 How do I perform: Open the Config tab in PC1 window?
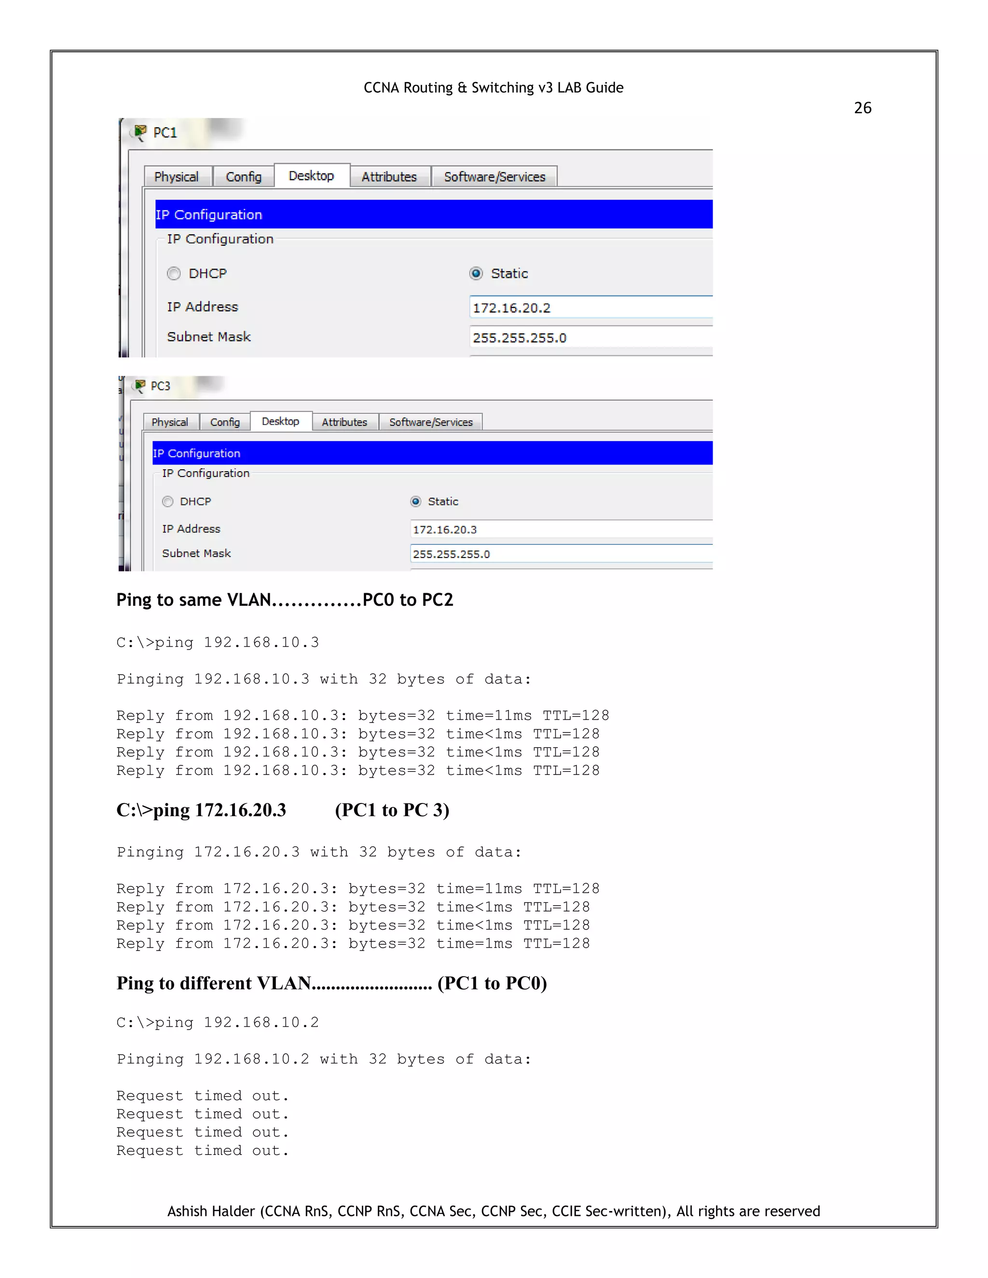[244, 177]
